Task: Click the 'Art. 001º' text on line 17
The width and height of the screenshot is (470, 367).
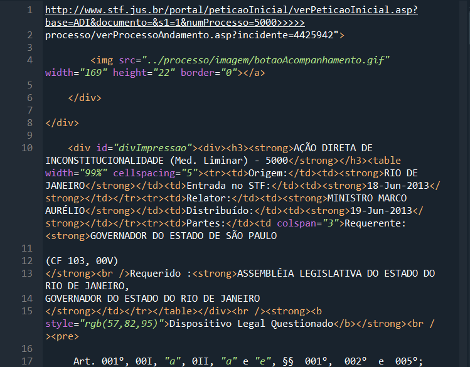Action: click(x=99, y=361)
